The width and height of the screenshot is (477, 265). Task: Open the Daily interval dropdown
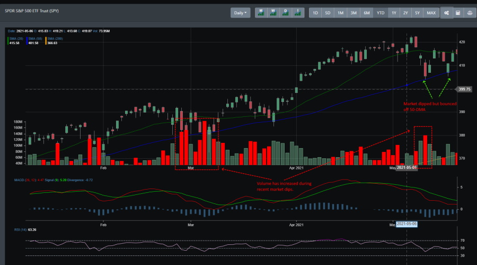[x=240, y=13]
